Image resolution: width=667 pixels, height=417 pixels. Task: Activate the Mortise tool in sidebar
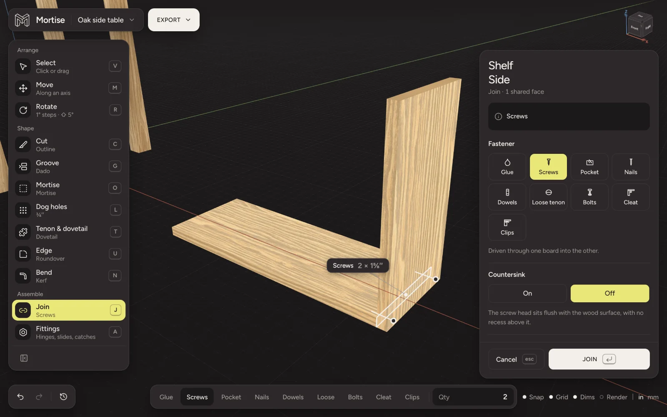[68, 188]
